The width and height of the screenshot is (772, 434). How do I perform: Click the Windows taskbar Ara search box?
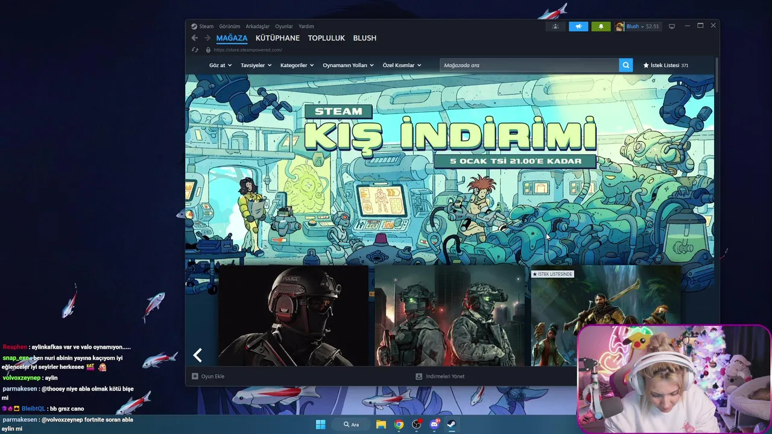coord(352,424)
